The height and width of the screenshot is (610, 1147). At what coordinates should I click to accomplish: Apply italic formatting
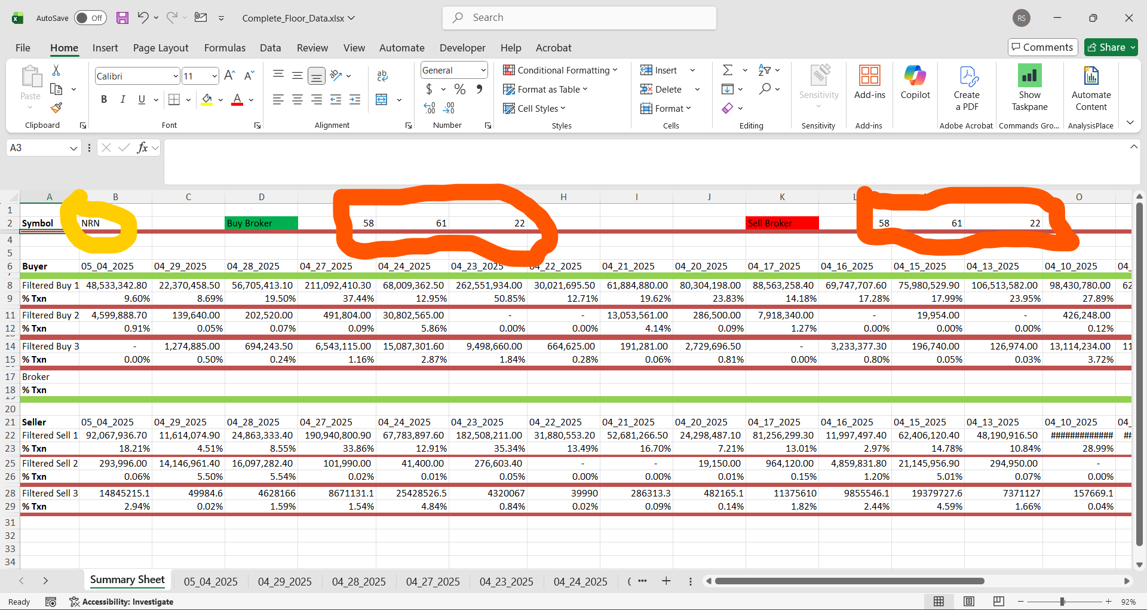point(122,99)
